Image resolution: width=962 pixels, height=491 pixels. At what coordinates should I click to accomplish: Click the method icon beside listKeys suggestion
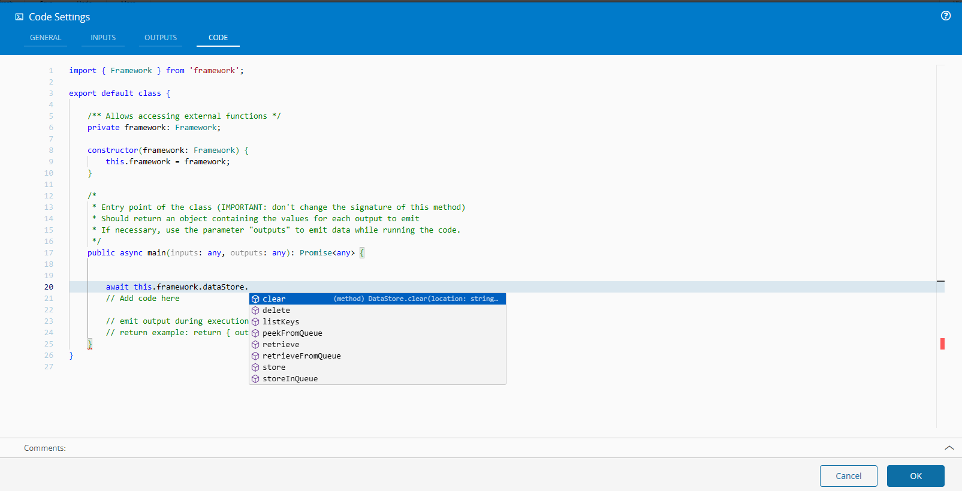click(x=255, y=322)
